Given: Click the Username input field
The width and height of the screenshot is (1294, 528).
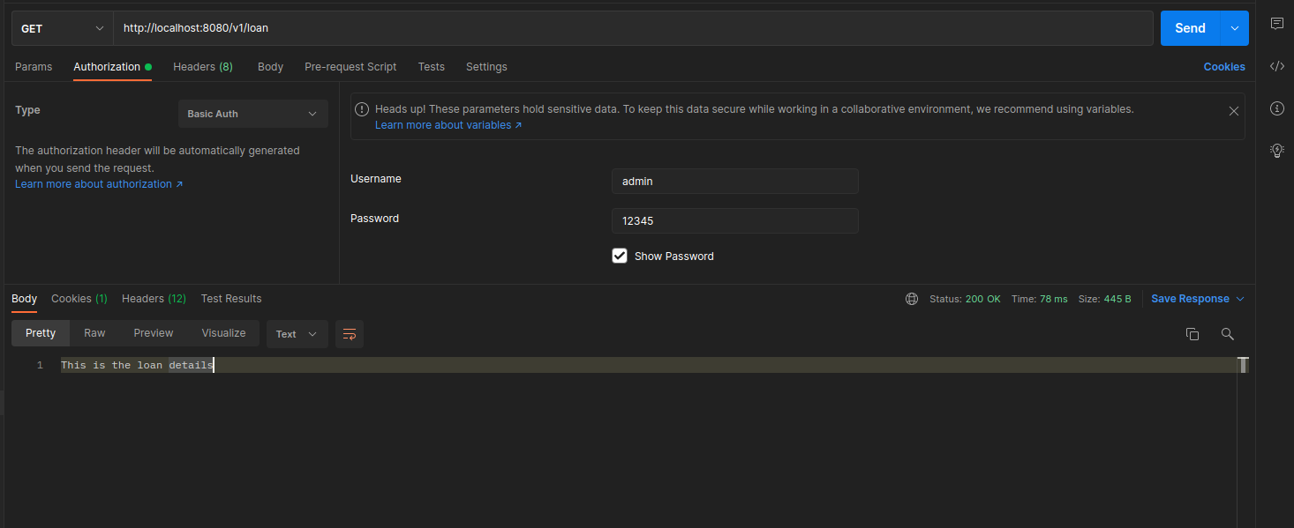Looking at the screenshot, I should [x=734, y=182].
